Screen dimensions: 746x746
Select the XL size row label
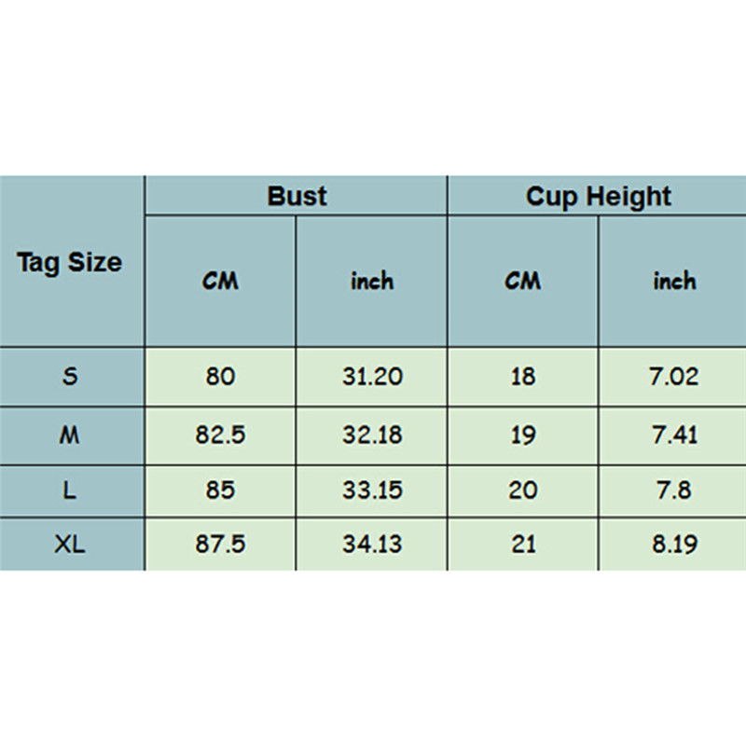70,545
